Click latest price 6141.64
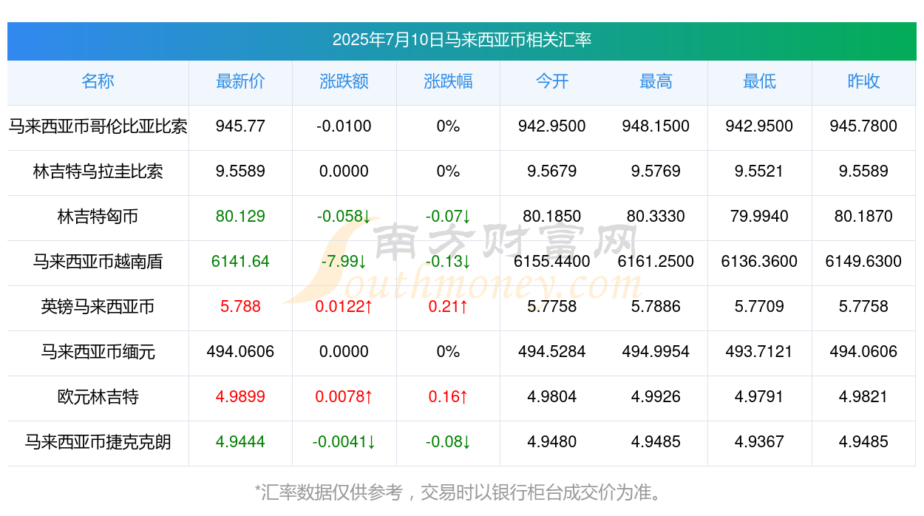This screenshot has height=516, width=924. tap(240, 262)
